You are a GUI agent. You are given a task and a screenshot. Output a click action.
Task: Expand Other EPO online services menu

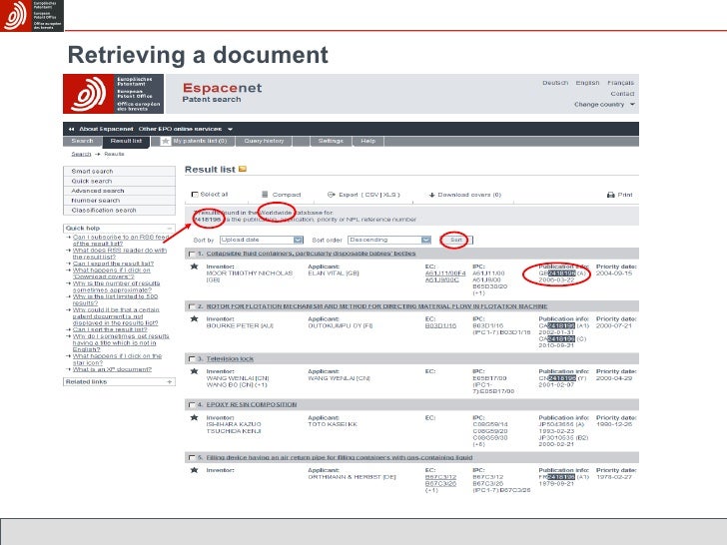click(186, 129)
